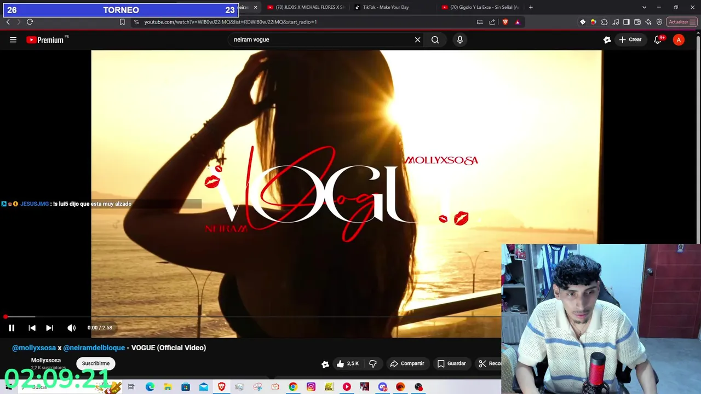
Task: Open Google Chrome from the taskbar
Action: (x=293, y=387)
